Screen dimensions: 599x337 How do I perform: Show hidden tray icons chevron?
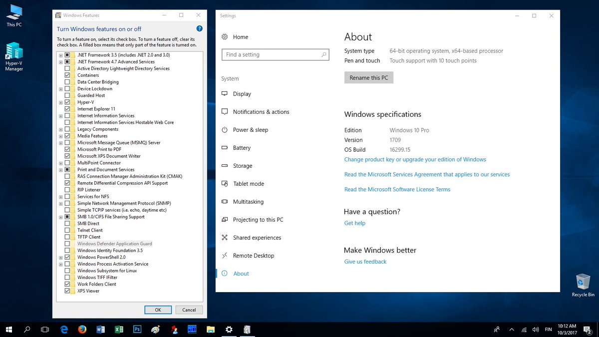(x=512, y=330)
